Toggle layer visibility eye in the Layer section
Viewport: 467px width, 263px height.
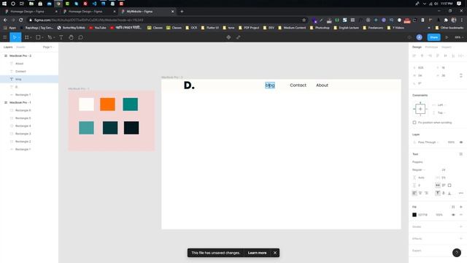click(x=460, y=142)
